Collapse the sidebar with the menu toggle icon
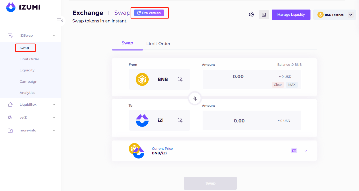 (x=60, y=21)
